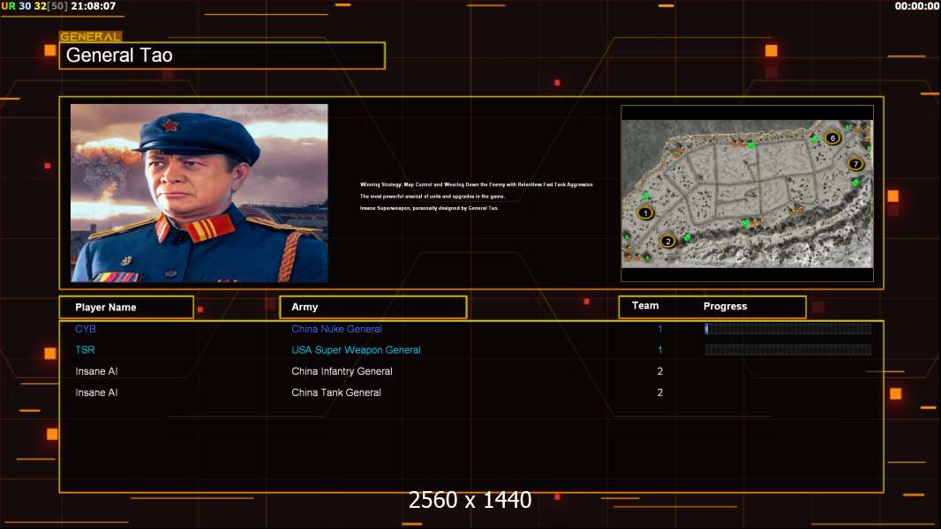This screenshot has width=941, height=529.
Task: Click CYB's loading progress bar
Action: [788, 328]
